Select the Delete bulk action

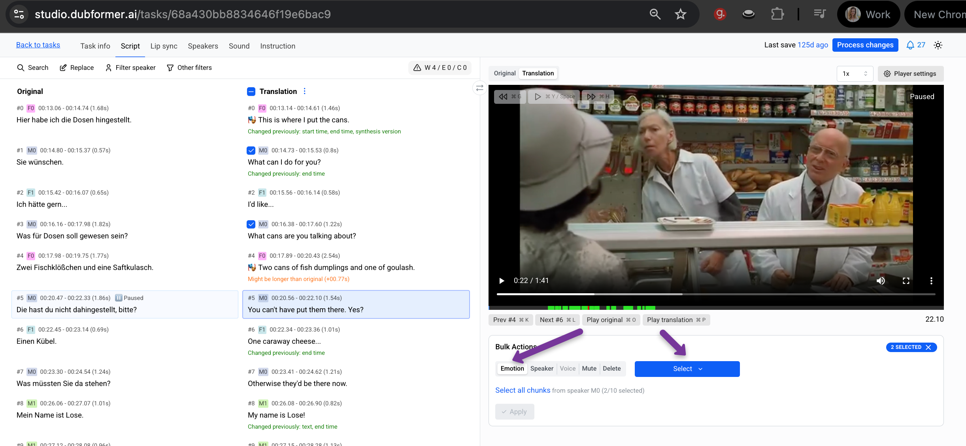coord(612,369)
